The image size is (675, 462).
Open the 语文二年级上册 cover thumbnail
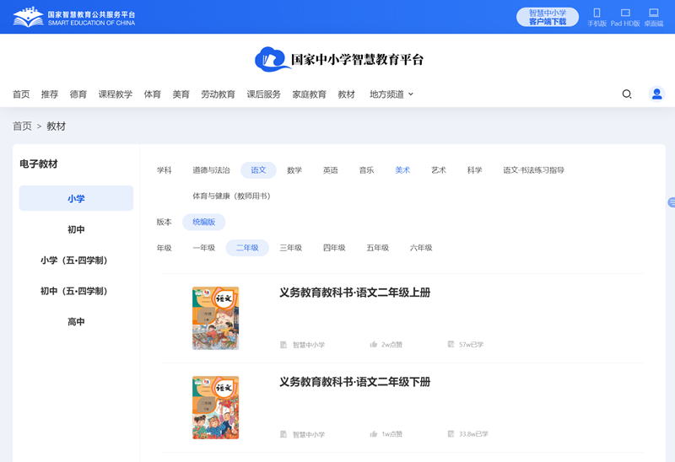click(215, 319)
